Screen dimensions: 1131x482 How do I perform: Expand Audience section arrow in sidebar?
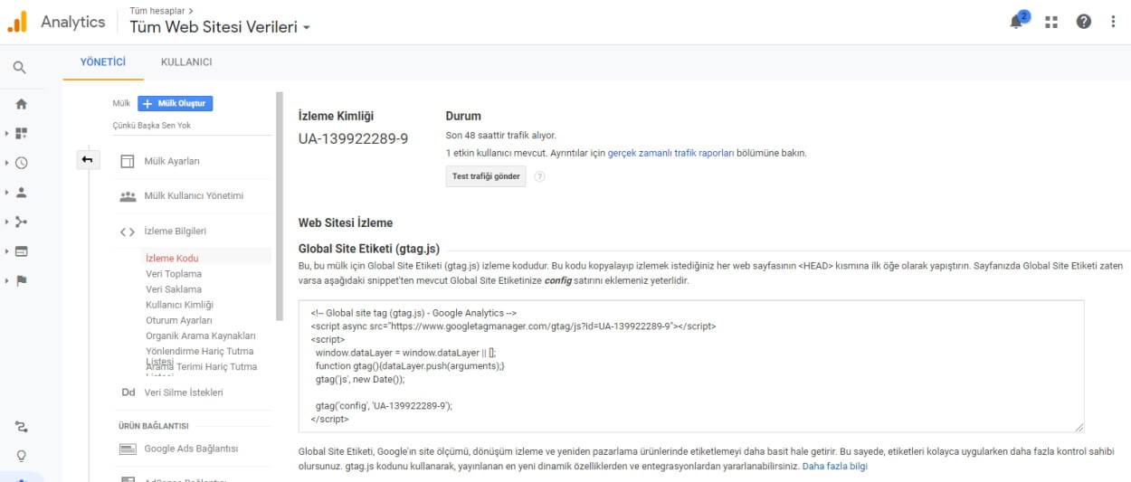7,193
